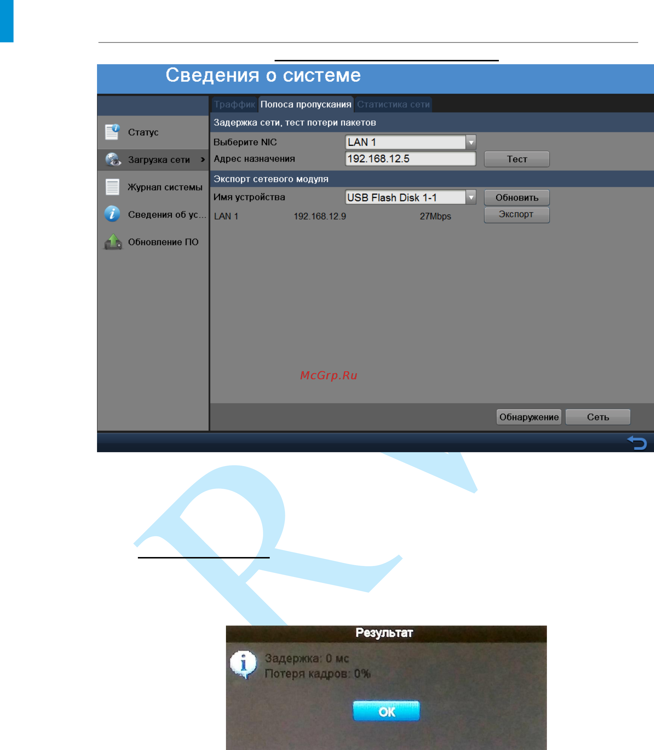The width and height of the screenshot is (654, 750).
Task: Click the 192.168.12.9 address value
Action: click(x=320, y=216)
